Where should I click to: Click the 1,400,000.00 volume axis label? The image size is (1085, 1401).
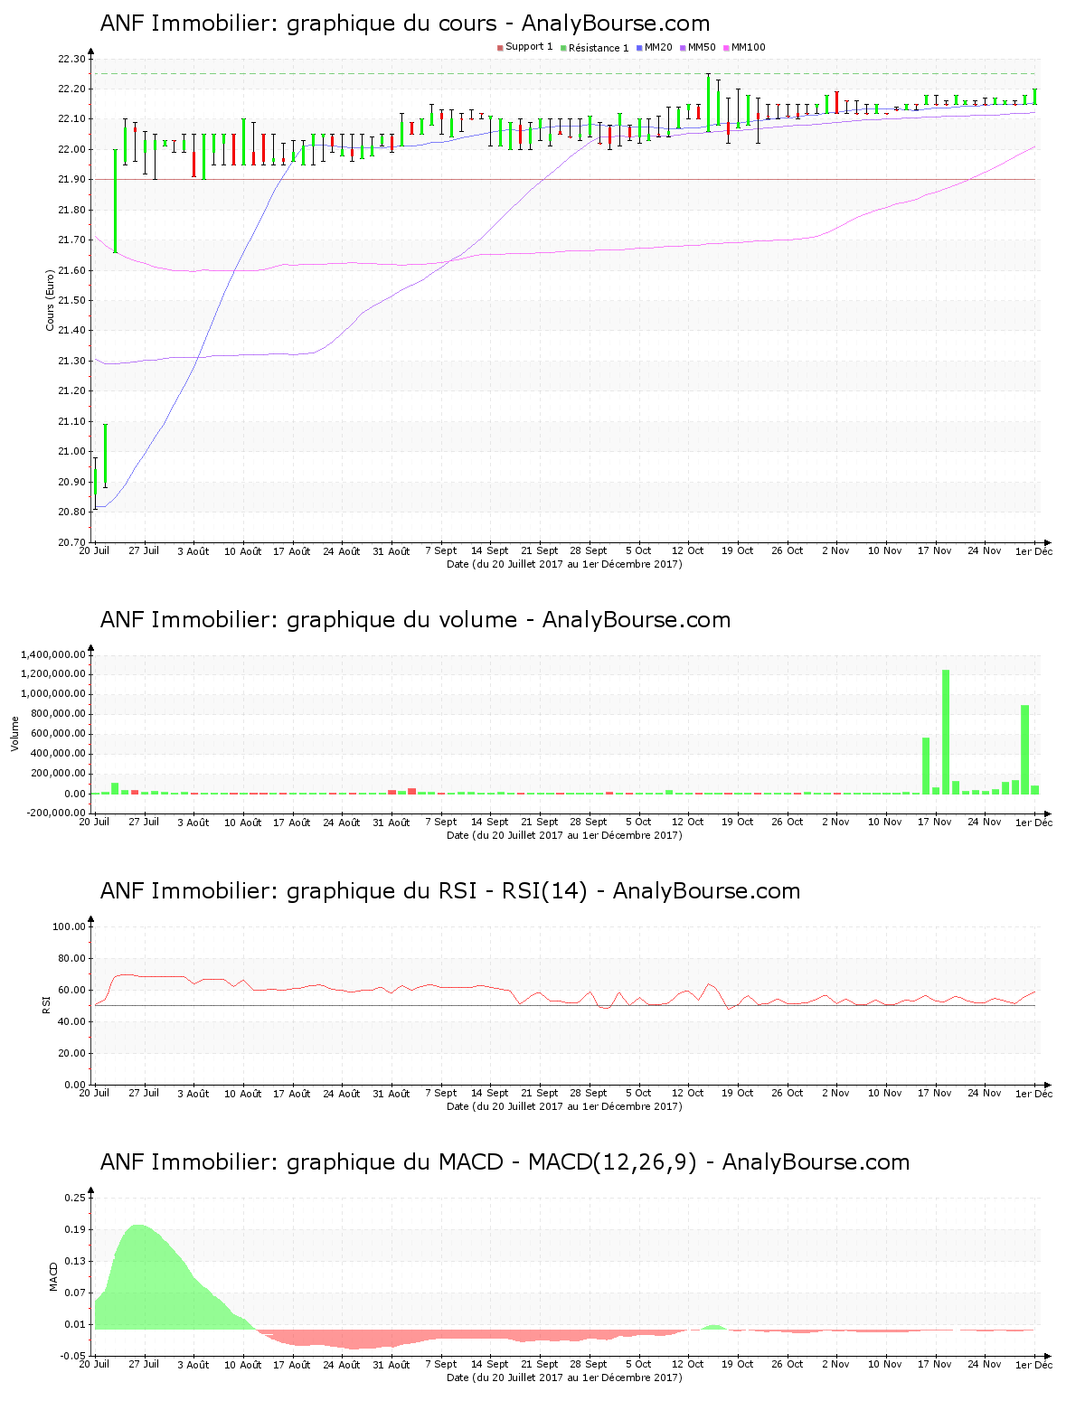coord(53,654)
